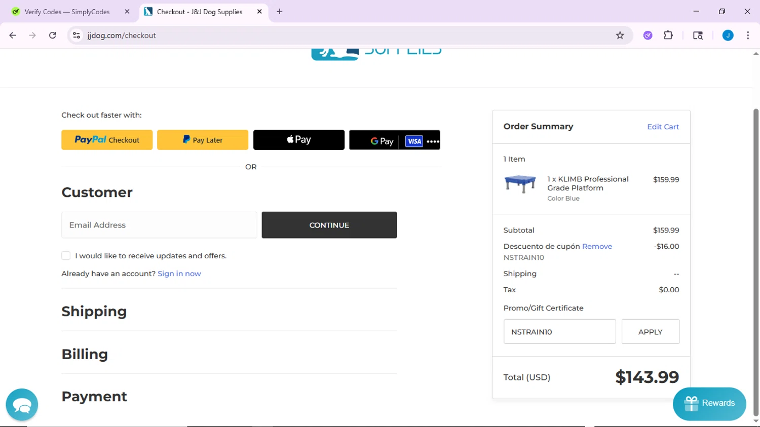Pay with PayPal Checkout button
The height and width of the screenshot is (427, 760).
107,140
